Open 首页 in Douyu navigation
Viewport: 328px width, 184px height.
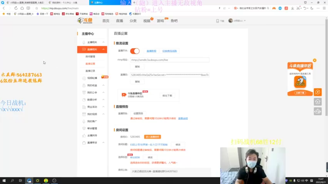click(x=106, y=21)
